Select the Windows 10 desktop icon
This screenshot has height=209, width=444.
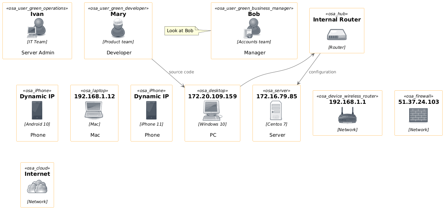coord(212,110)
